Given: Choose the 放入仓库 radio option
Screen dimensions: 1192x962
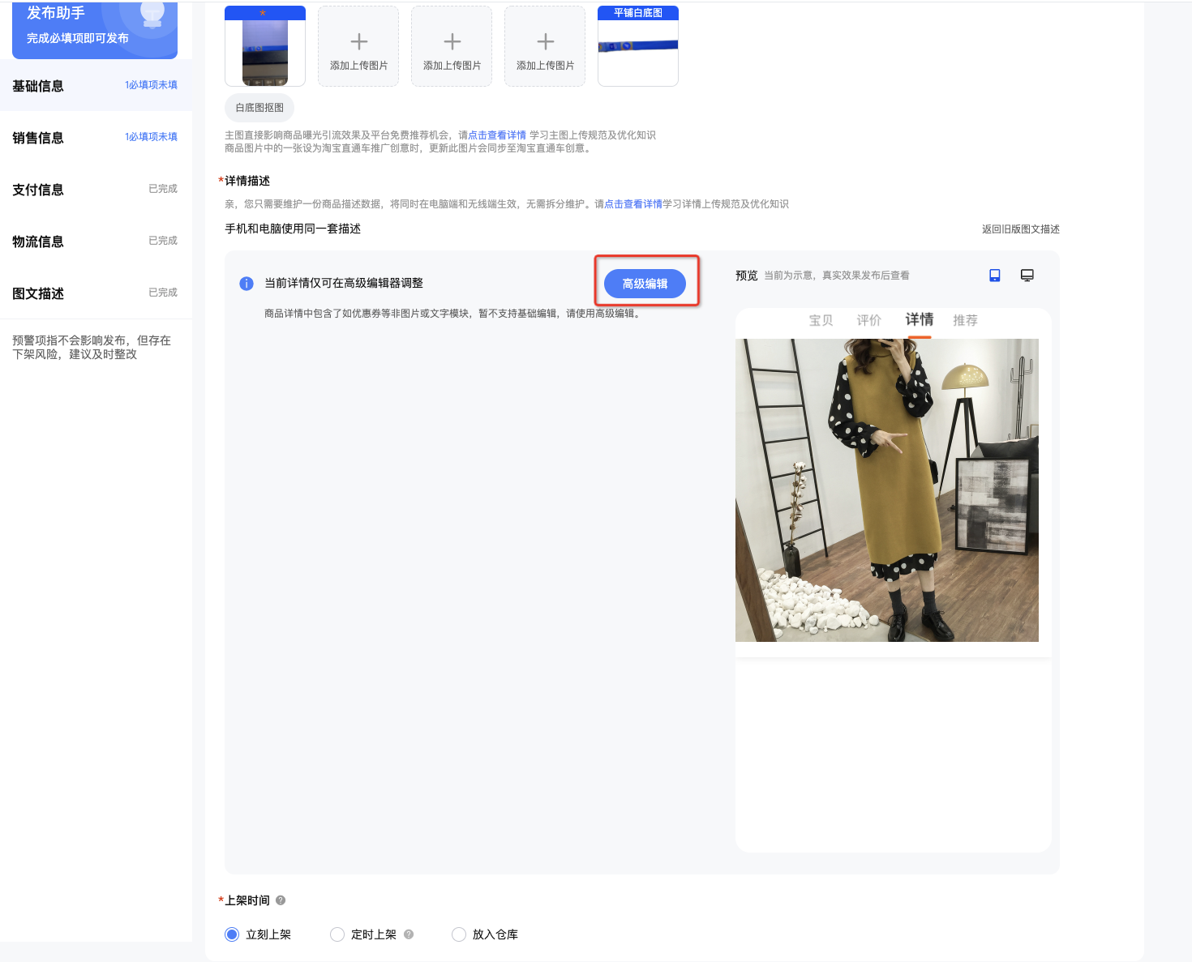Looking at the screenshot, I should [459, 934].
